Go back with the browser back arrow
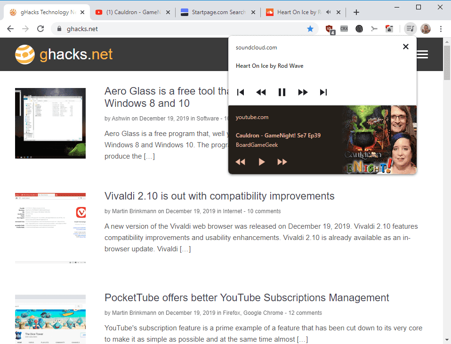Viewport: 451px width, 344px height. click(10, 29)
